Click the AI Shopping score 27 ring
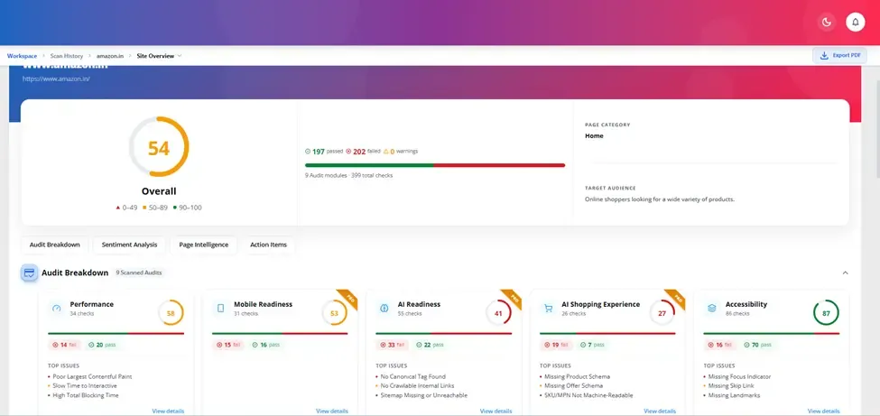880x416 pixels. (x=662, y=313)
